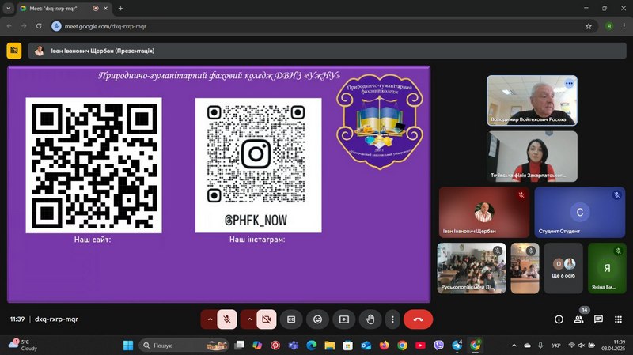Screen dimensions: 633x355
Task: Open the three-dot more options menu
Action: 392,319
